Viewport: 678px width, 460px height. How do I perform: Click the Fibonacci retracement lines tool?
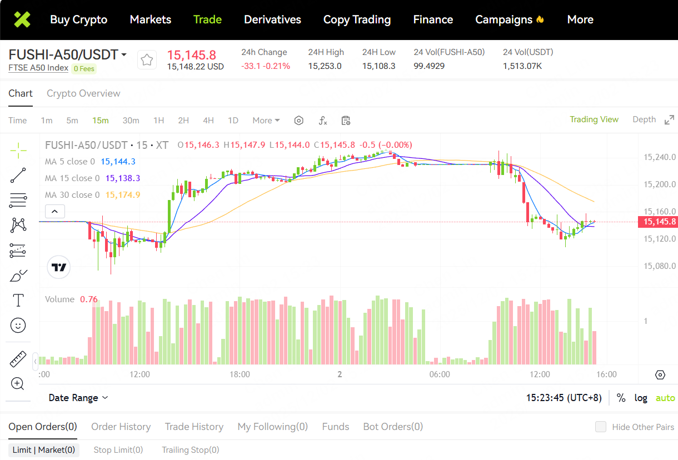(x=18, y=200)
